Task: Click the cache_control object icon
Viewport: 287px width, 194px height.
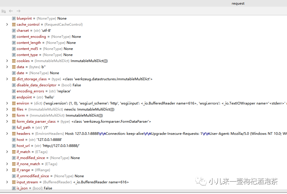Action: pyautogui.click(x=14, y=24)
